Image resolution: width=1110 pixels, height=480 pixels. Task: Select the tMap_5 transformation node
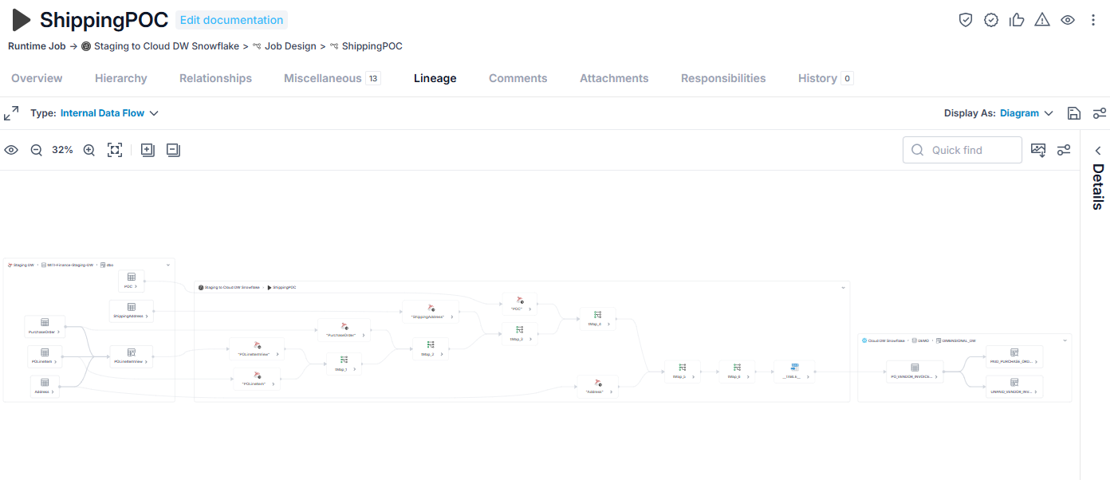point(683,371)
